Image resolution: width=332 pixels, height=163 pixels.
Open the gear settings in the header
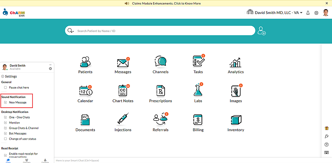316,13
